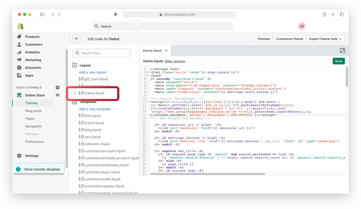Open the cart.liquid template file

[92, 137]
